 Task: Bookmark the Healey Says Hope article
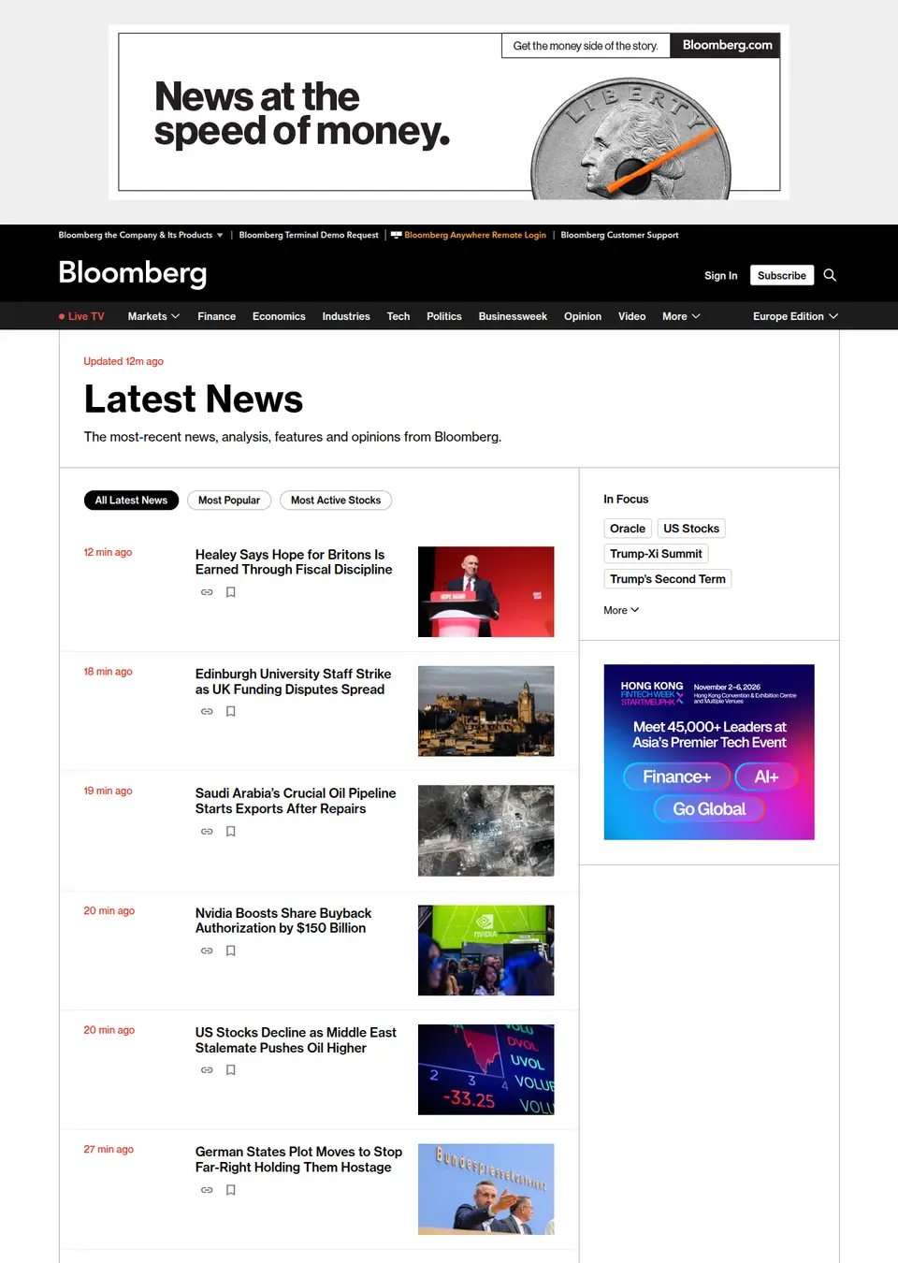(x=231, y=592)
